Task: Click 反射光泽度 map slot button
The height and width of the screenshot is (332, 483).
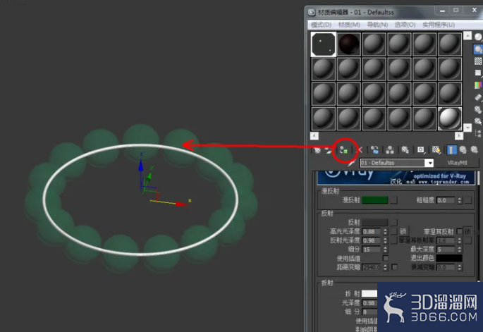Action: [x=393, y=240]
